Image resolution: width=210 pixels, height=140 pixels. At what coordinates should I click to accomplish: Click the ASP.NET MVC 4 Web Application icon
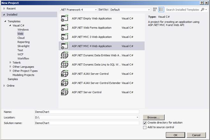64,46
